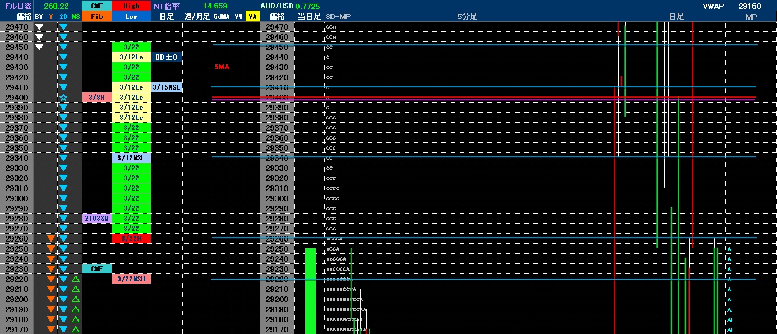Click the orange down-triangle in the 29180 row
The width and height of the screenshot is (777, 334).
[51, 319]
